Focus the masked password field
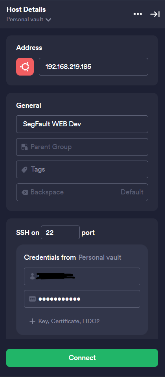165x377 pixels. [x=82, y=299]
